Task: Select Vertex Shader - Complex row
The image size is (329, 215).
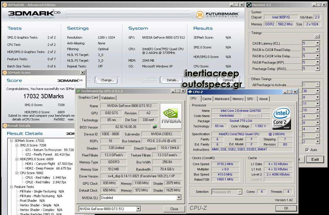Action: (41, 210)
